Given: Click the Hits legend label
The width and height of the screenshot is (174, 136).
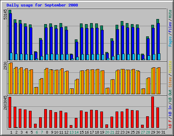Looking at the screenshot, I should [x=170, y=14].
